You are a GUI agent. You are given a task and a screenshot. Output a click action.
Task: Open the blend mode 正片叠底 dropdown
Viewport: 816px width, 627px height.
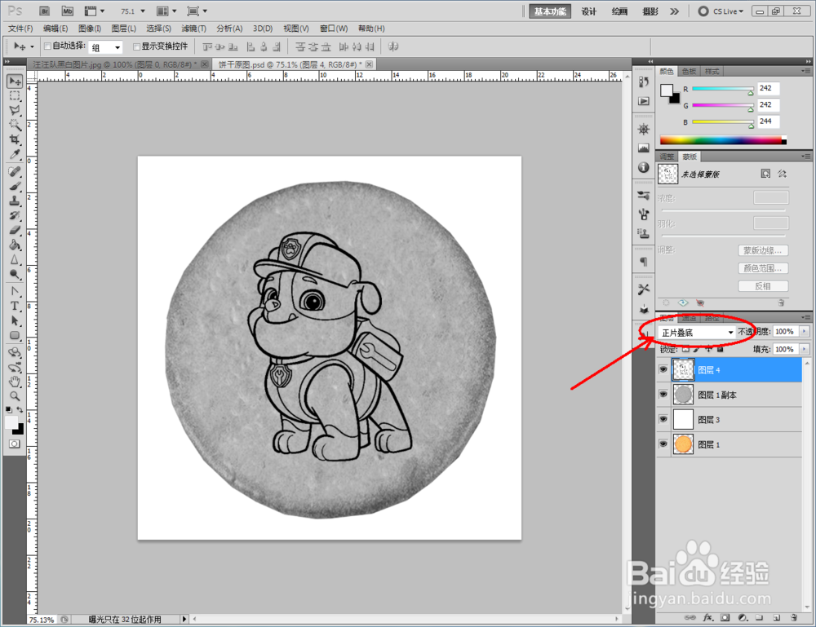(697, 332)
